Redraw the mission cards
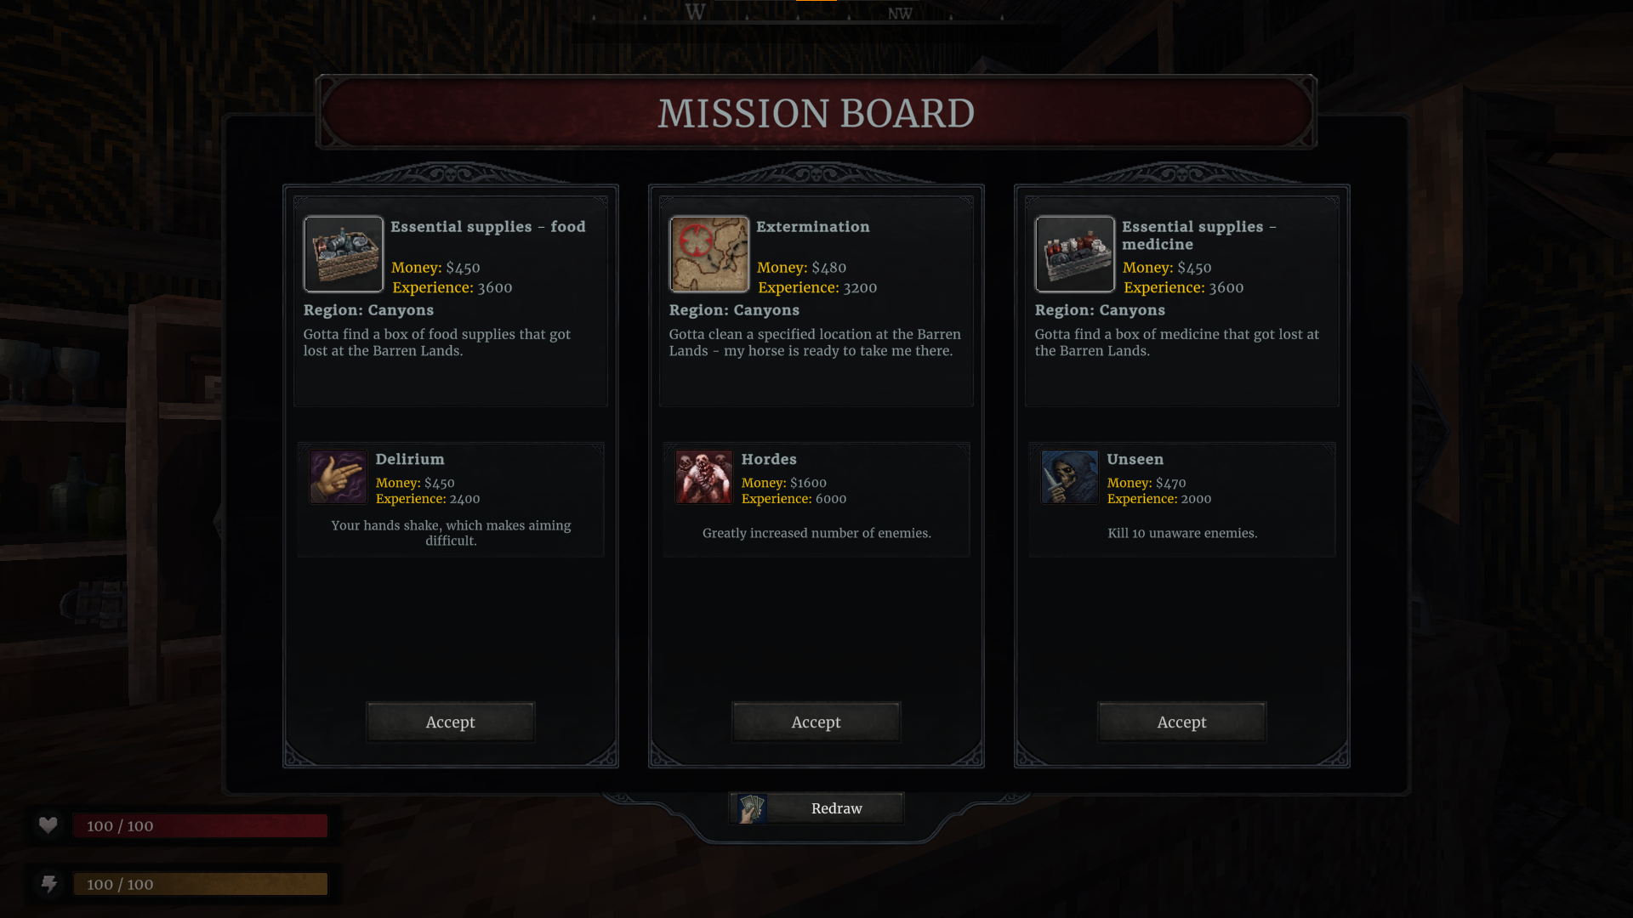This screenshot has height=918, width=1633. 816,808
